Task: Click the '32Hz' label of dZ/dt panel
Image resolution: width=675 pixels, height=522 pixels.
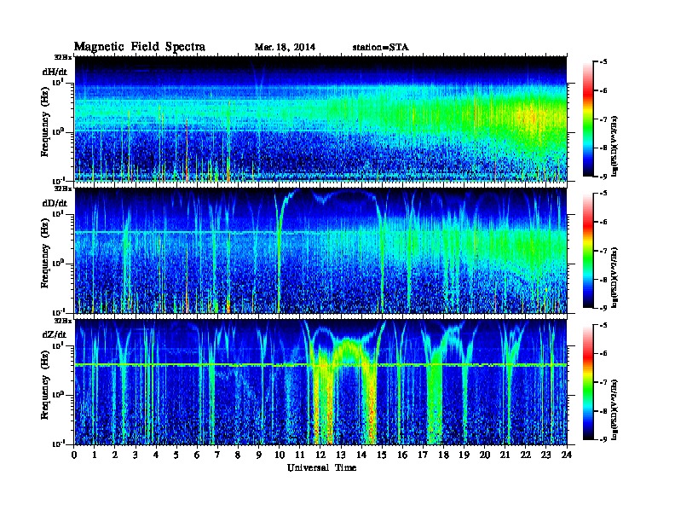Action: (63, 321)
